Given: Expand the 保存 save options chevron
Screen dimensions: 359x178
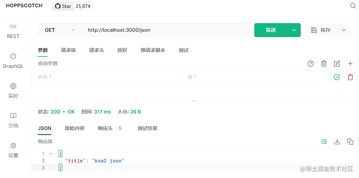Looking at the screenshot, I should tap(344, 30).
